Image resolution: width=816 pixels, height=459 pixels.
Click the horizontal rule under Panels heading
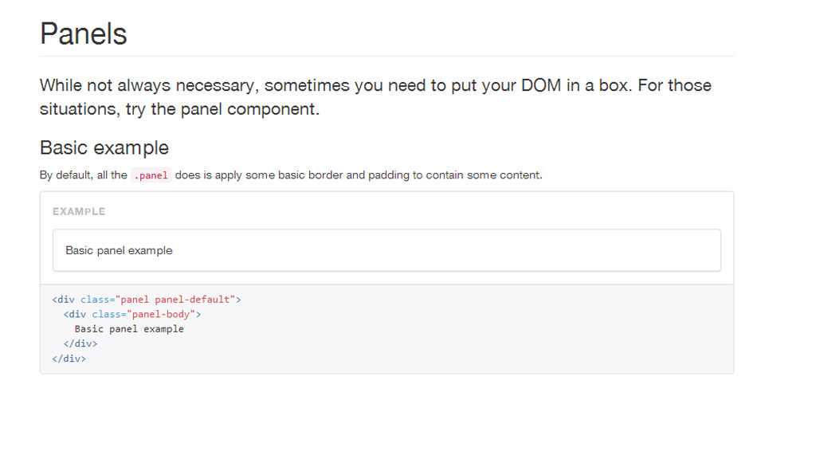[x=386, y=57]
